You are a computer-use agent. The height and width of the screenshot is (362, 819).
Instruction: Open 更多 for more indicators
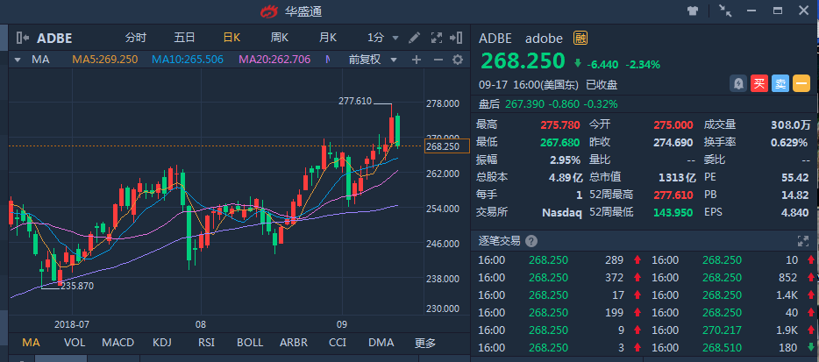click(424, 344)
